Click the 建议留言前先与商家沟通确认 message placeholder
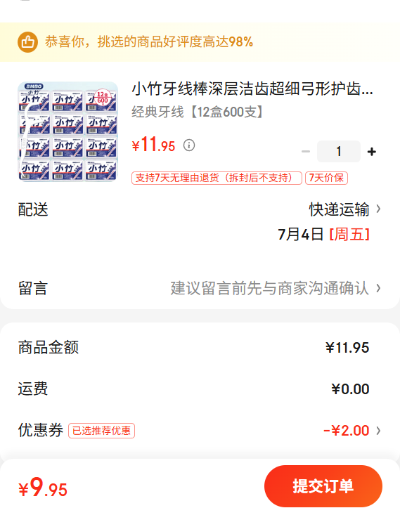The height and width of the screenshot is (508, 400). (270, 288)
